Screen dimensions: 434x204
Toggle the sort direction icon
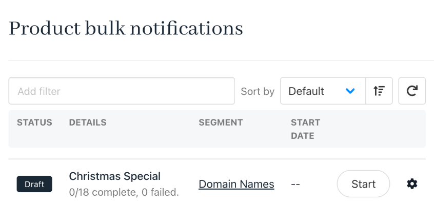tap(379, 91)
